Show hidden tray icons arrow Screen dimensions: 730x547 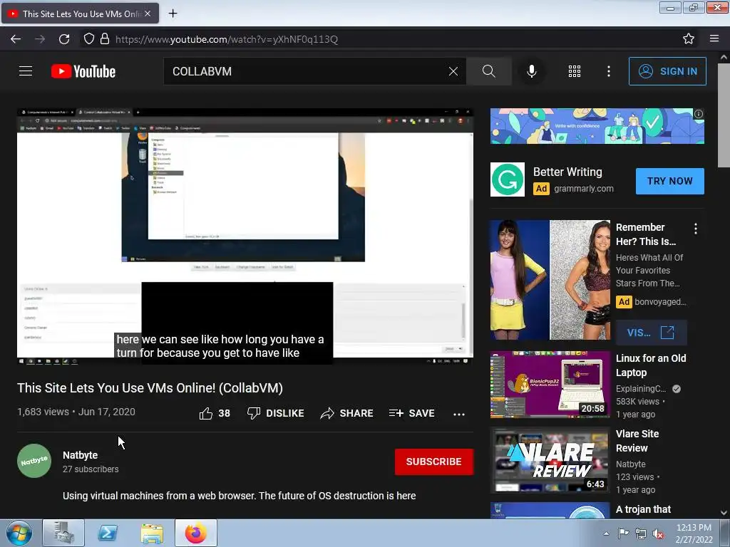(x=606, y=533)
